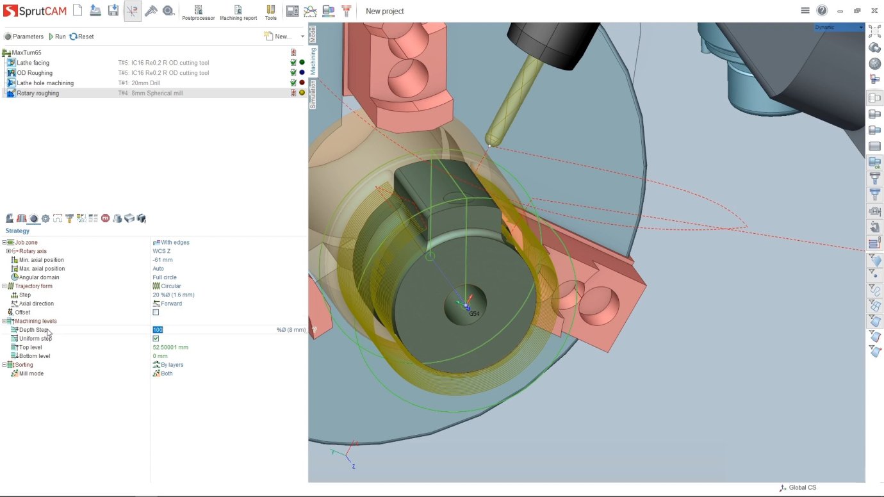This screenshot has width=884, height=497.
Task: Switch to the Model side tab
Action: [x=313, y=34]
